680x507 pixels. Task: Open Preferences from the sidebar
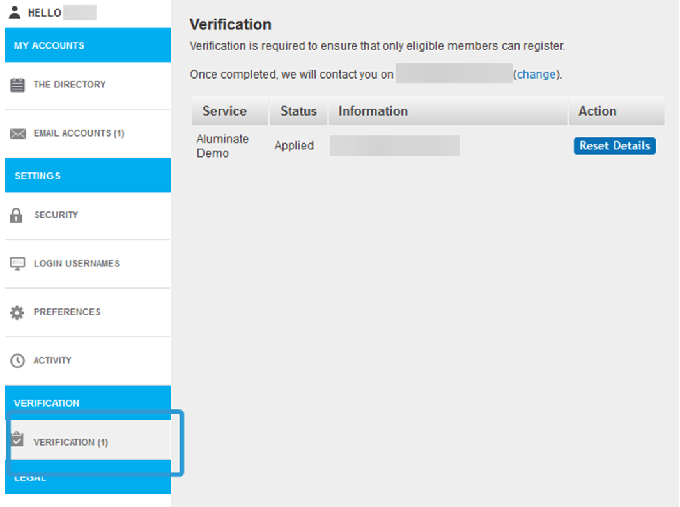(x=66, y=312)
